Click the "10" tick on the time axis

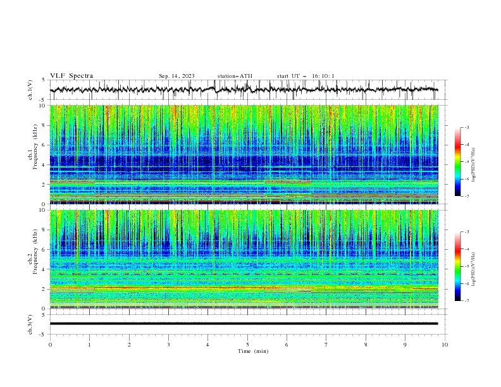445,345
